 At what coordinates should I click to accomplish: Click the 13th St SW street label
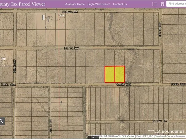tap(51, 126)
